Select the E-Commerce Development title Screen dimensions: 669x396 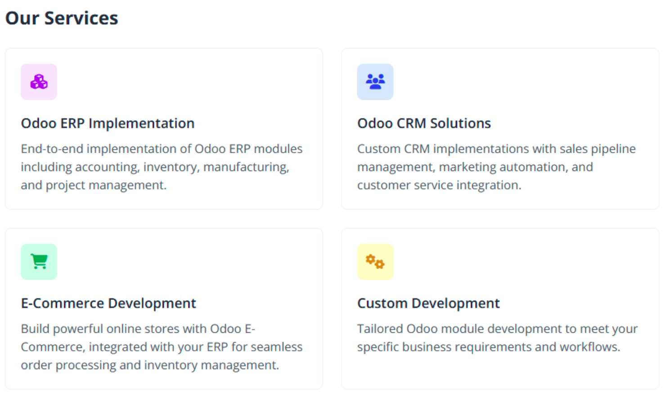108,304
